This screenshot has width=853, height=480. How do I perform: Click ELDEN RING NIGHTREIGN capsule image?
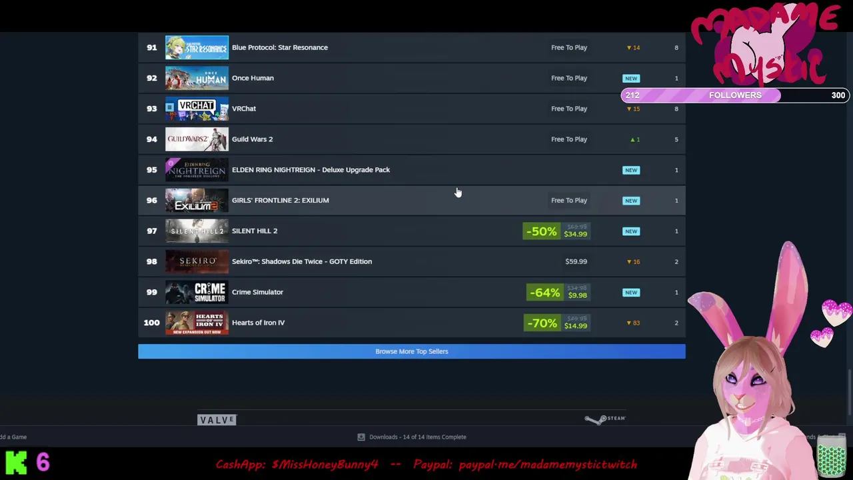point(197,170)
